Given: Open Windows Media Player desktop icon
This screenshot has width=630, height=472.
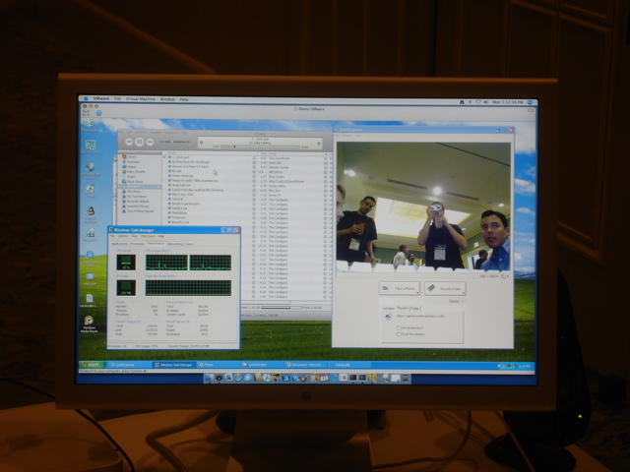Looking at the screenshot, I should pyautogui.click(x=89, y=324).
